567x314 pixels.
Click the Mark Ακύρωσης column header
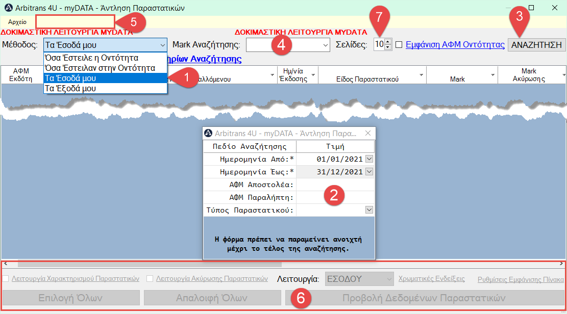(x=529, y=75)
